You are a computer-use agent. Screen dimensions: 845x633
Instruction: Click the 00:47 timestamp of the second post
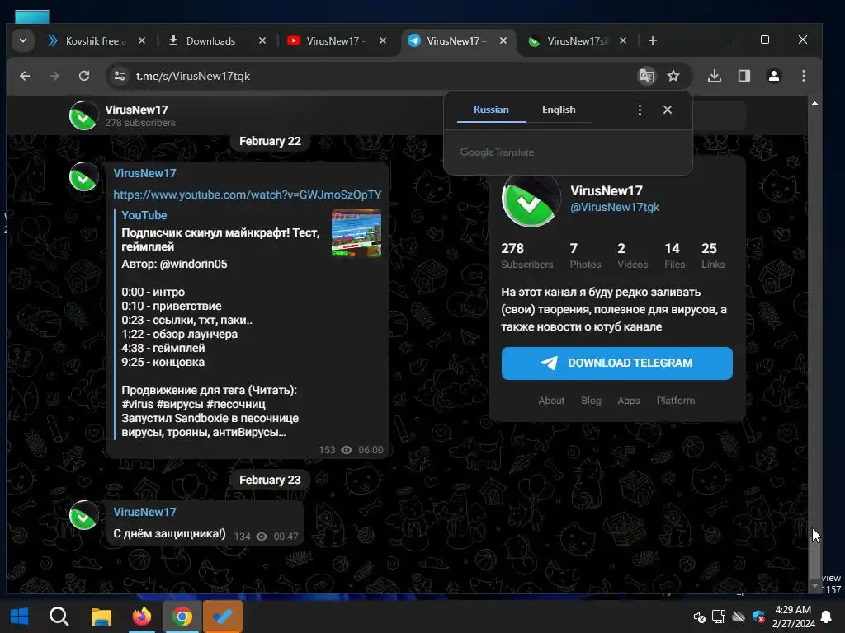click(x=286, y=537)
